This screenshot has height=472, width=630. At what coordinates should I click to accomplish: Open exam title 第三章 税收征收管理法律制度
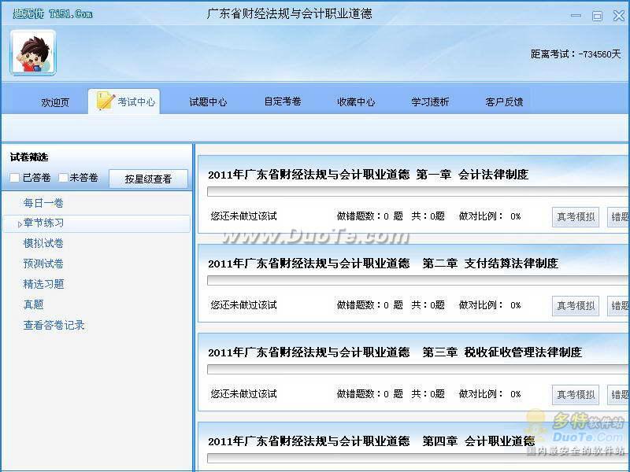tap(395, 352)
